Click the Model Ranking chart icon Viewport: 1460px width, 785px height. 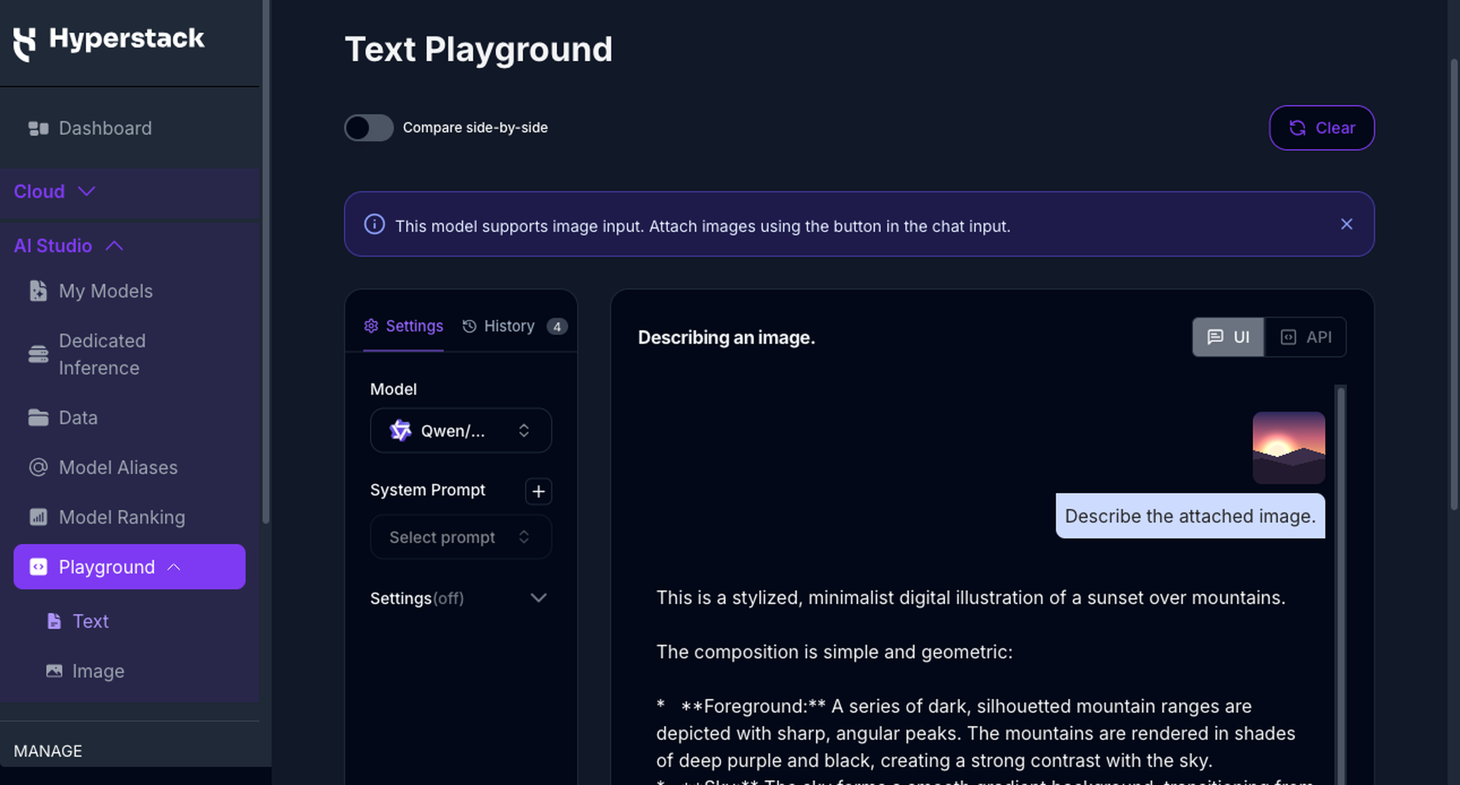click(x=38, y=517)
